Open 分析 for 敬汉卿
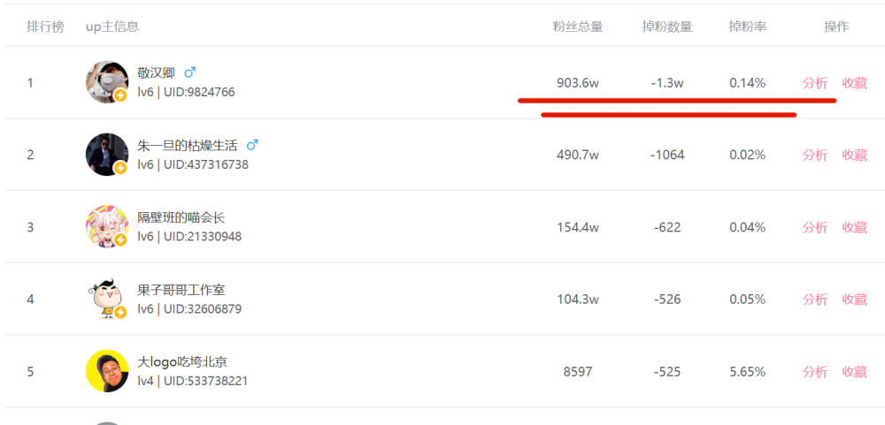 [x=815, y=83]
